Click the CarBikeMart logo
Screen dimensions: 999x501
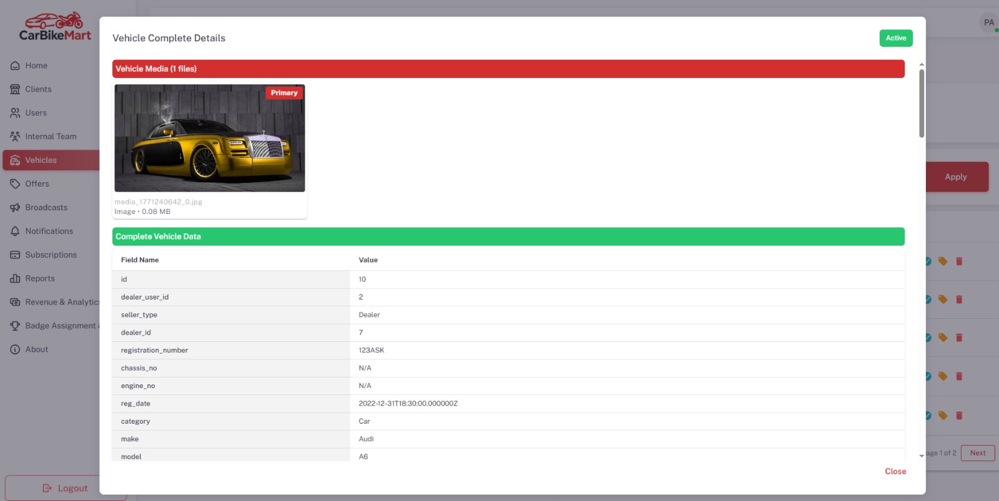coord(55,27)
